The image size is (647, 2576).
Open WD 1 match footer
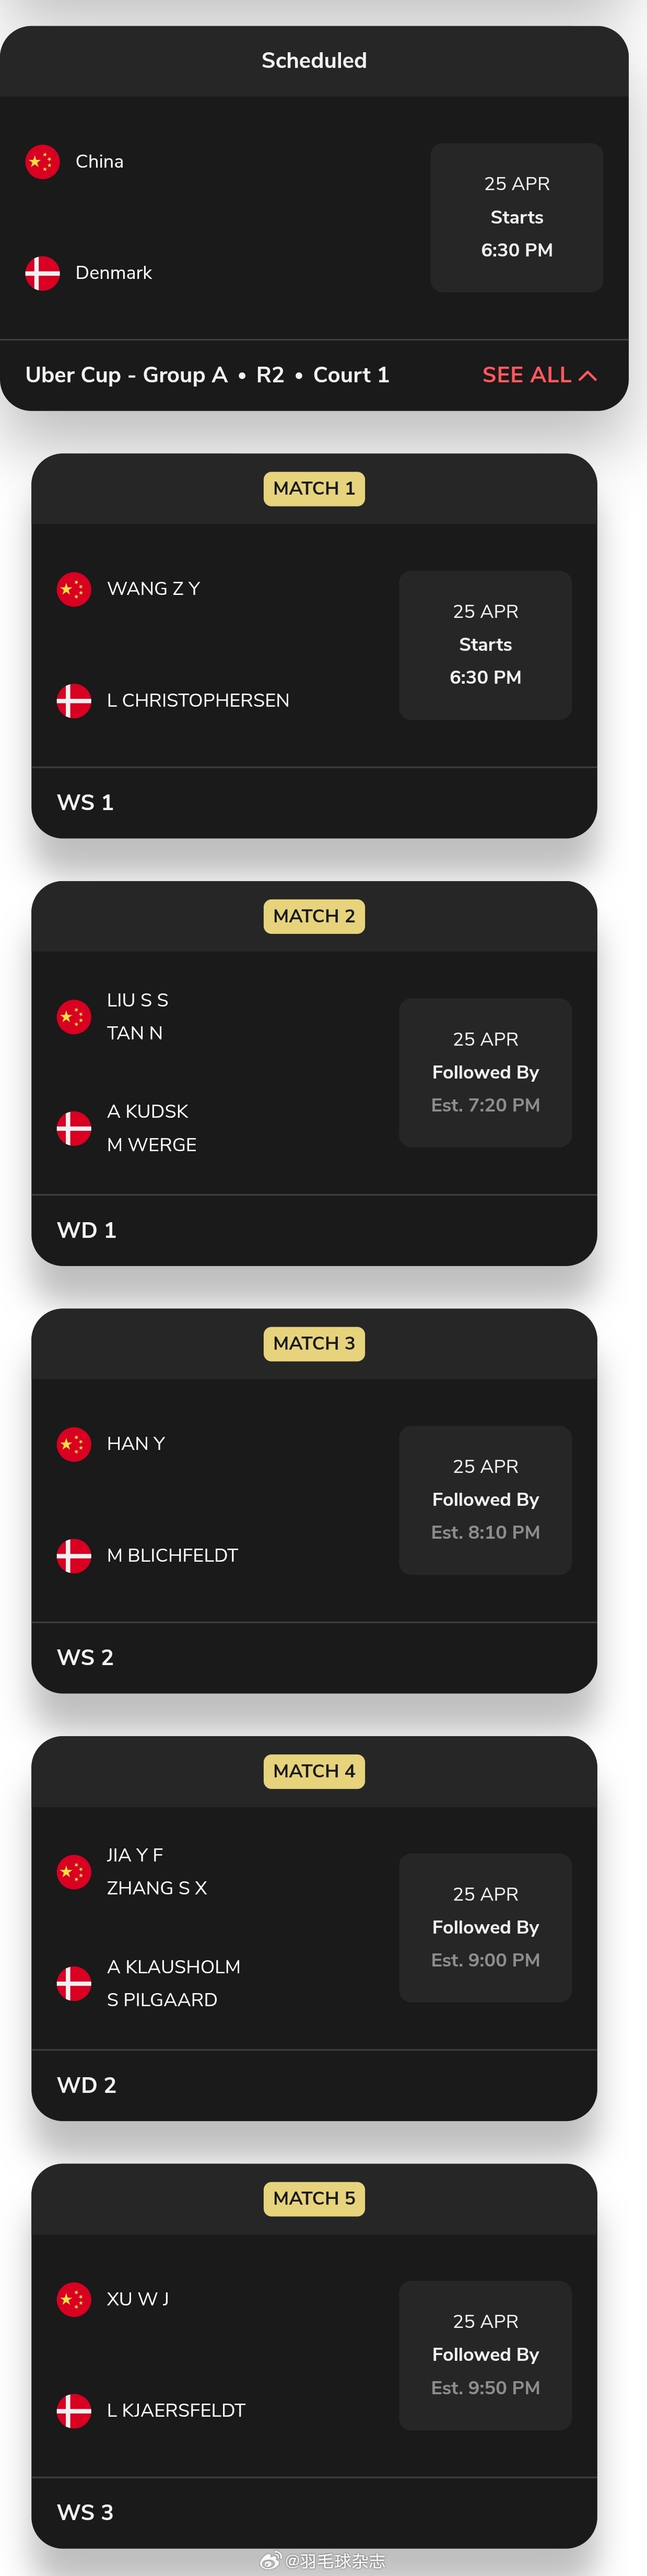[314, 1231]
